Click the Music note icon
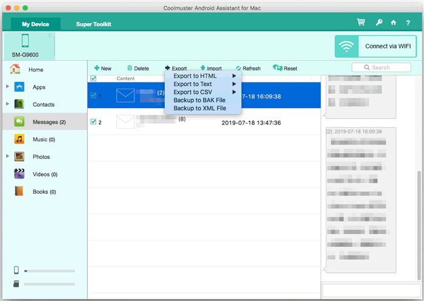424x301 pixels. 19,139
